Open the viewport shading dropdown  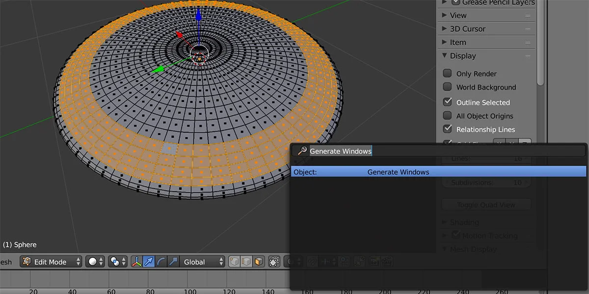pyautogui.click(x=95, y=261)
